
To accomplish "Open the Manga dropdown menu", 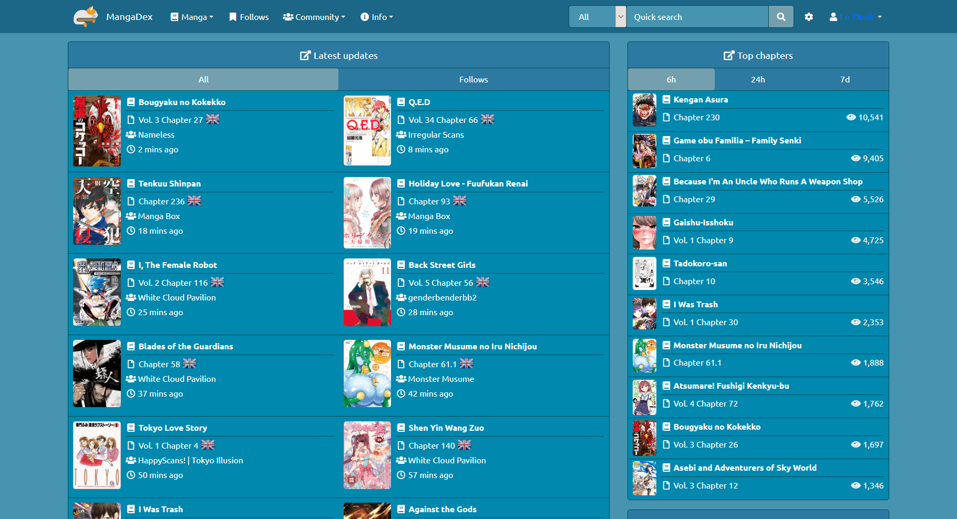I will click(191, 16).
